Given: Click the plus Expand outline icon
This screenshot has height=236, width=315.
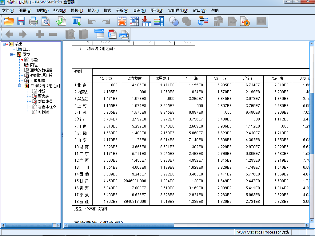Looking at the screenshot, I should 40,34.
